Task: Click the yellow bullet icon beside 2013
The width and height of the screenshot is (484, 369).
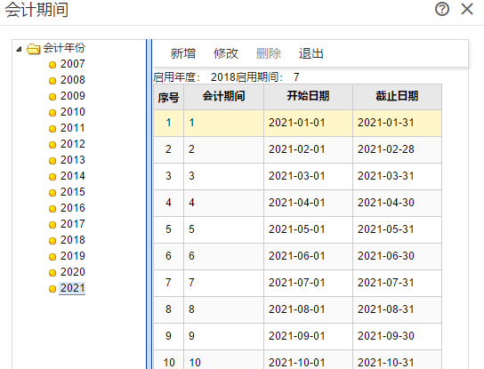Action: tap(52, 161)
